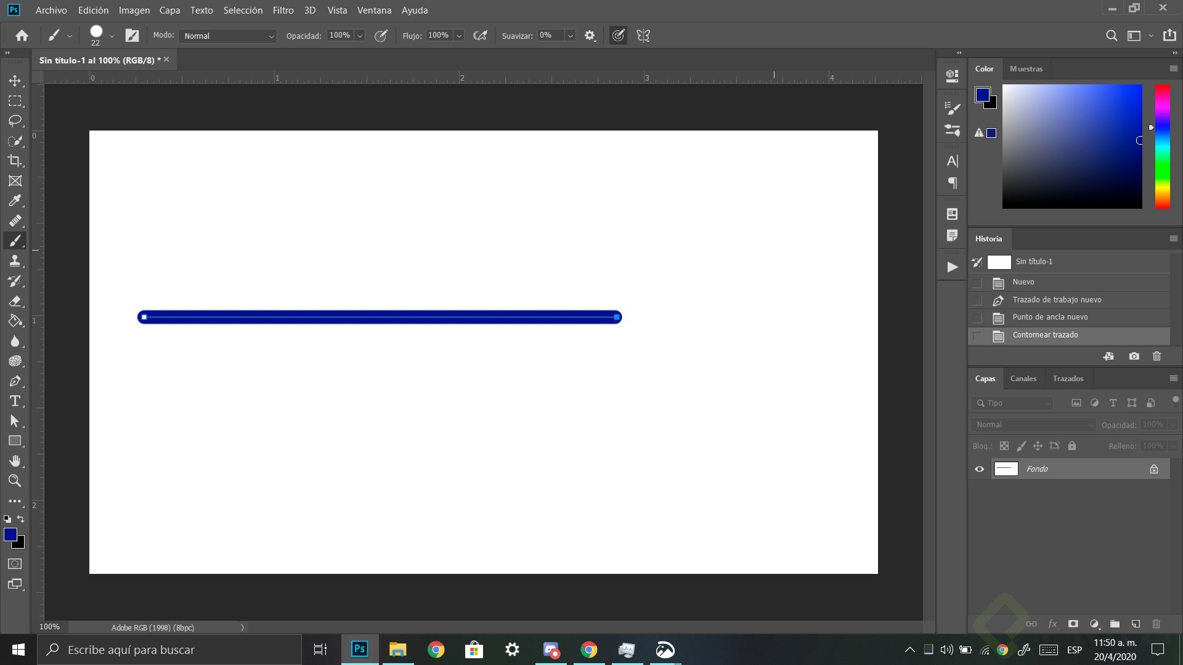Image resolution: width=1183 pixels, height=665 pixels.
Task: Open the Selección menu
Action: [243, 10]
